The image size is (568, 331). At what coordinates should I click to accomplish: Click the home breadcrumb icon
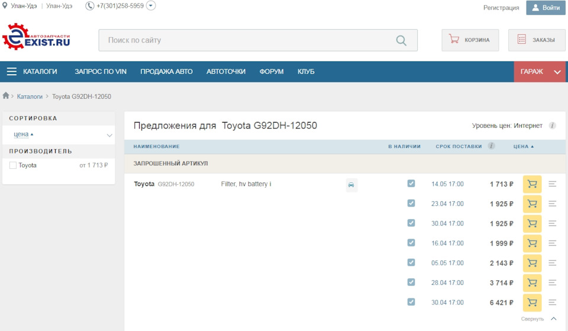6,96
